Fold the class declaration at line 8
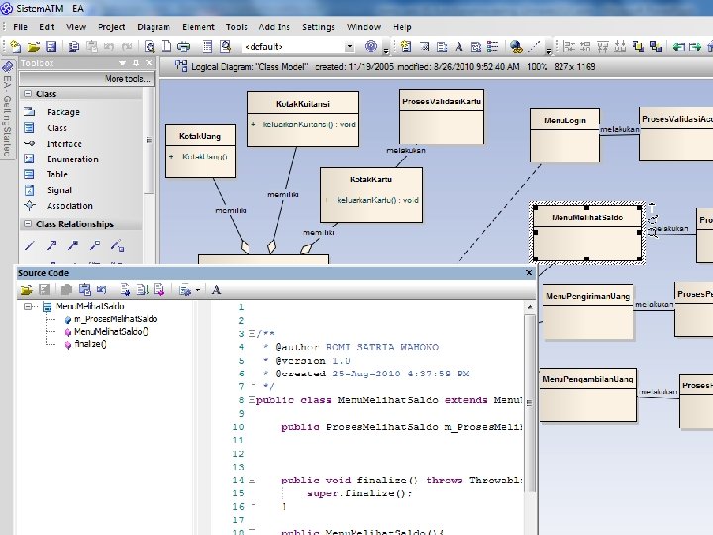713x535 pixels. click(x=252, y=401)
